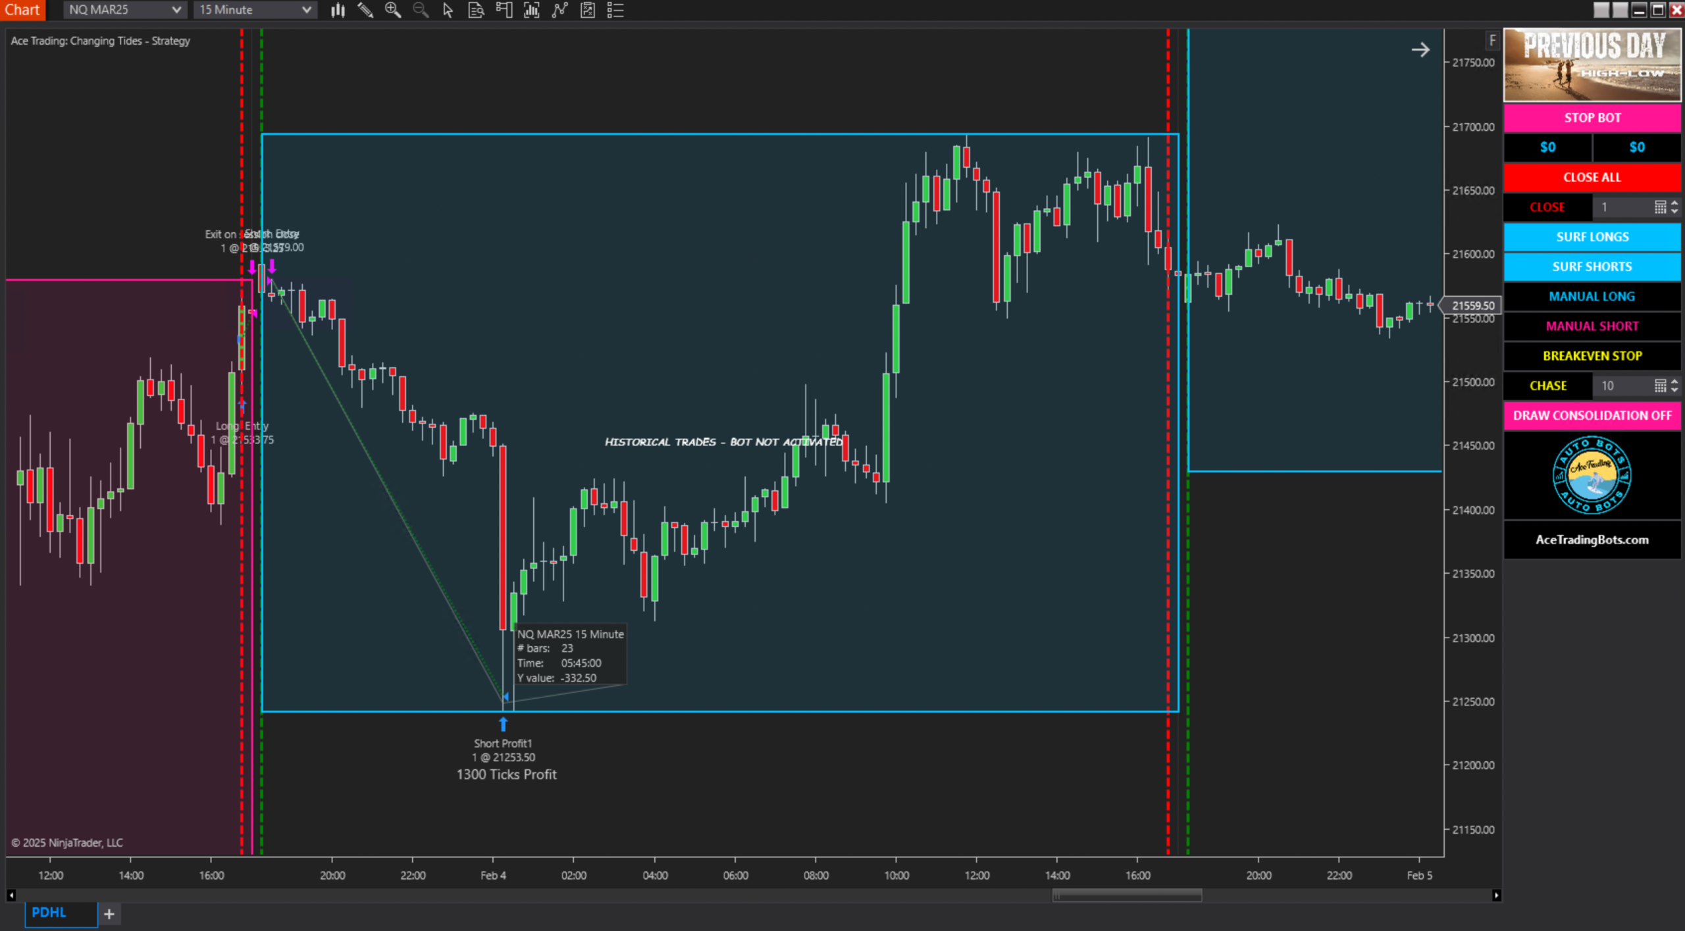This screenshot has width=1685, height=931.
Task: Adjust the CLOSE quantity spinner arrows
Action: (x=1674, y=207)
